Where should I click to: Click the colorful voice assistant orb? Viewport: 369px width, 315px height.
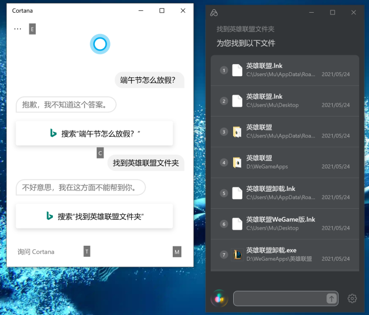[219, 298]
